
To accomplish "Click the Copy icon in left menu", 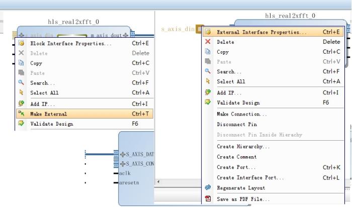I will (x=21, y=63).
